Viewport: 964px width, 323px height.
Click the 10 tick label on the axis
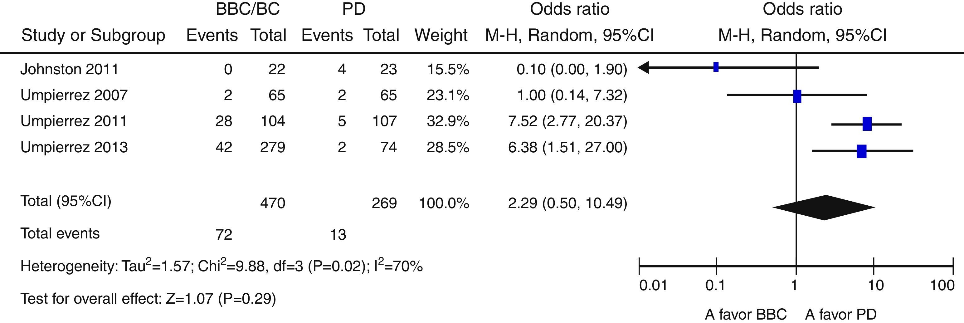[875, 286]
